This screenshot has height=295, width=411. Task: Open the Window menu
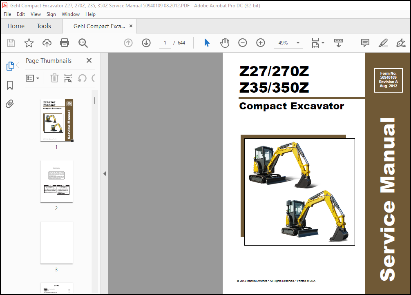71,14
